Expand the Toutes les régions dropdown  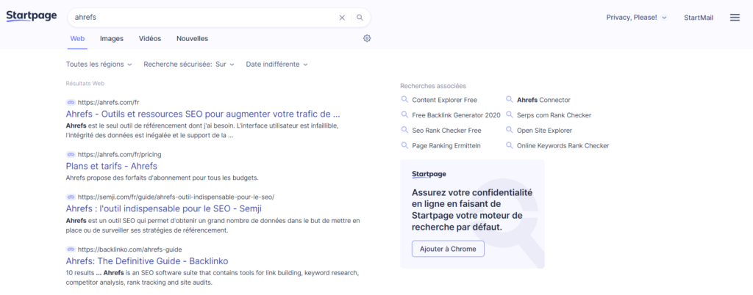click(x=99, y=65)
